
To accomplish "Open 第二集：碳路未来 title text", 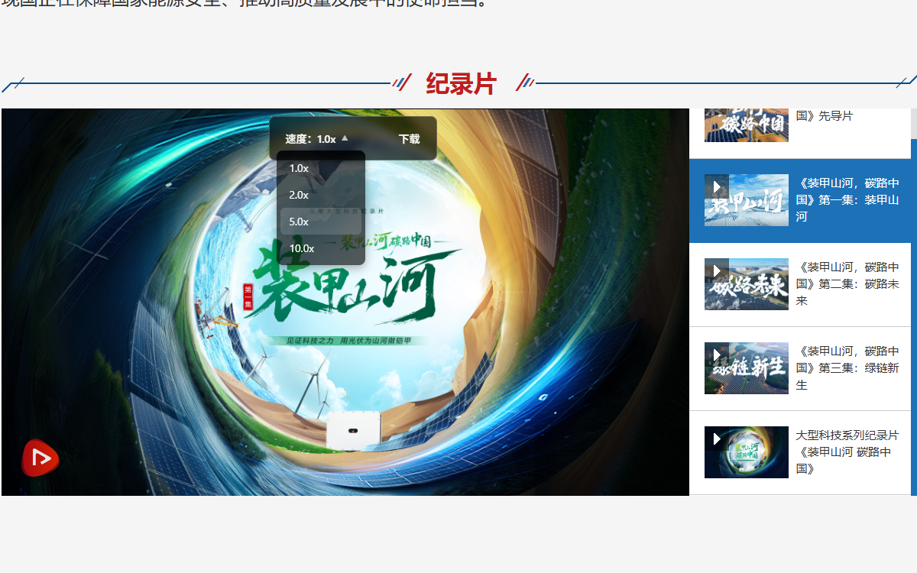I will pos(847,283).
